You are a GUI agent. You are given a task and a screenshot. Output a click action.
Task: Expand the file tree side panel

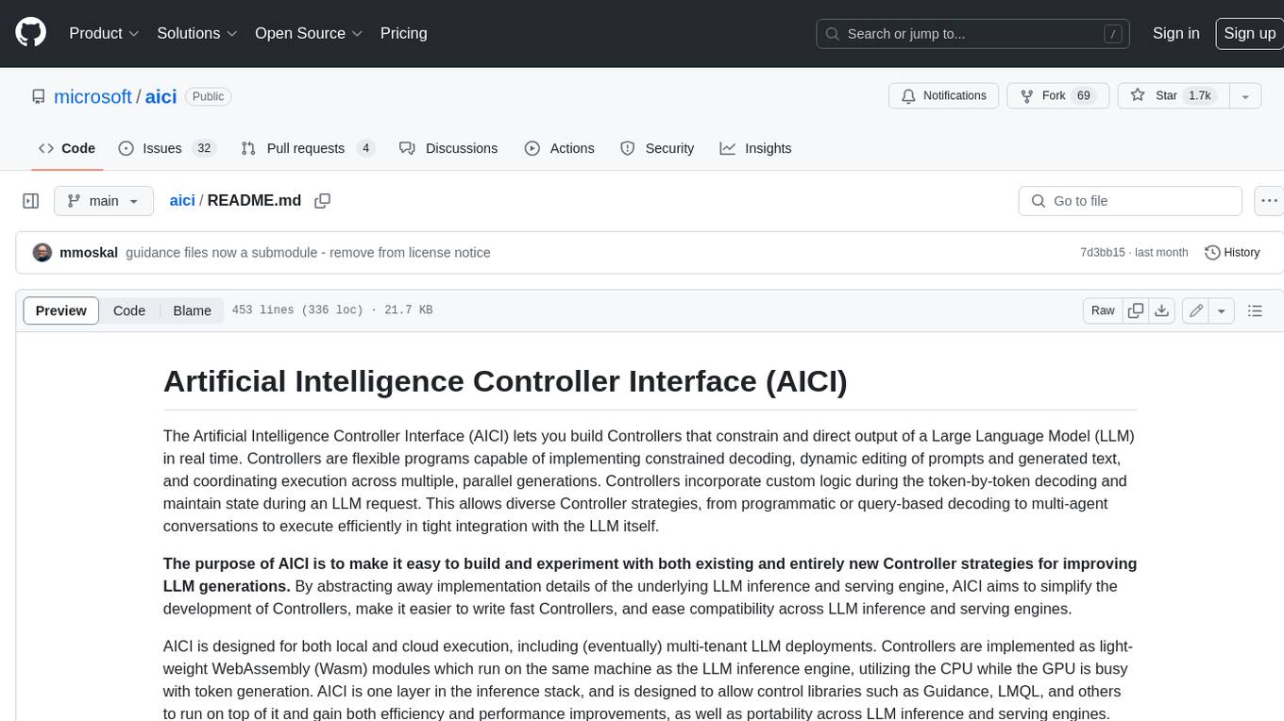point(30,201)
